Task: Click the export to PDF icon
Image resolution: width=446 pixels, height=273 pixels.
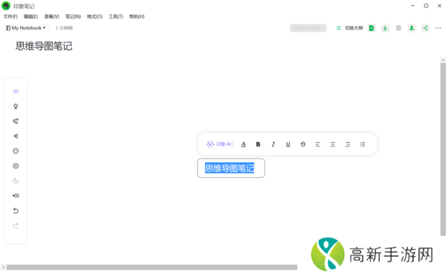Action: click(372, 28)
